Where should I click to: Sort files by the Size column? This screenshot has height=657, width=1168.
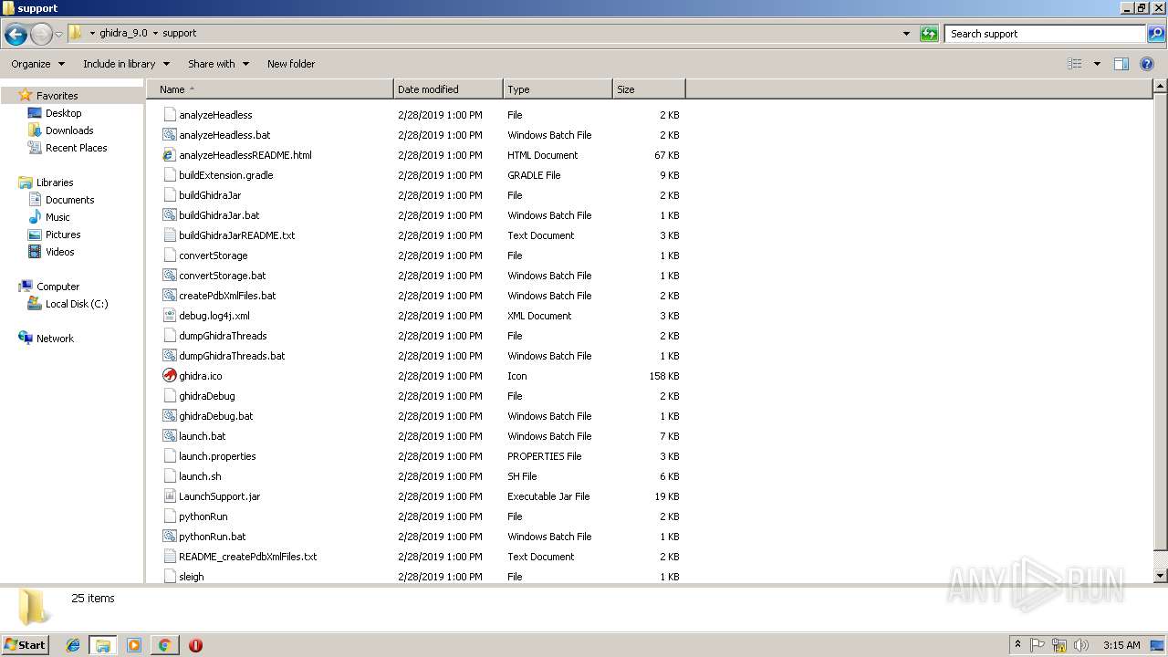coord(649,89)
